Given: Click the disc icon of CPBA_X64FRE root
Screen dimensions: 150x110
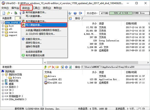Looking at the screenshot, I should tap(3, 23).
